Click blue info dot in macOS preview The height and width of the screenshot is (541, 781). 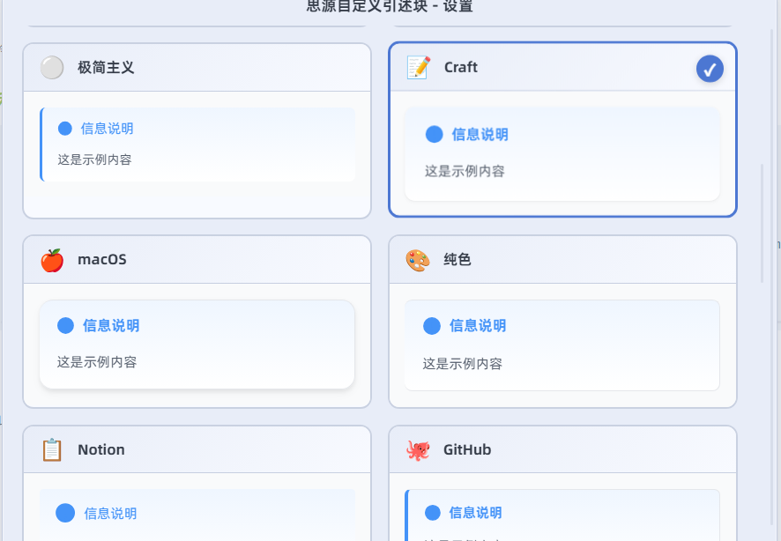[65, 325]
